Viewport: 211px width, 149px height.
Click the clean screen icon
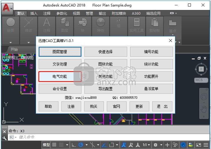(199, 145)
